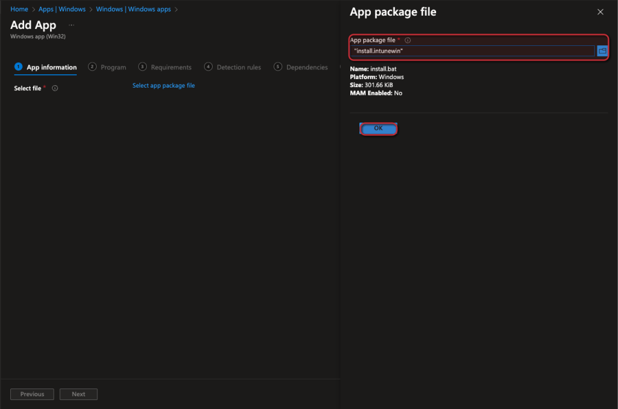Click info icon next to Select file
618x409 pixels.
point(55,88)
